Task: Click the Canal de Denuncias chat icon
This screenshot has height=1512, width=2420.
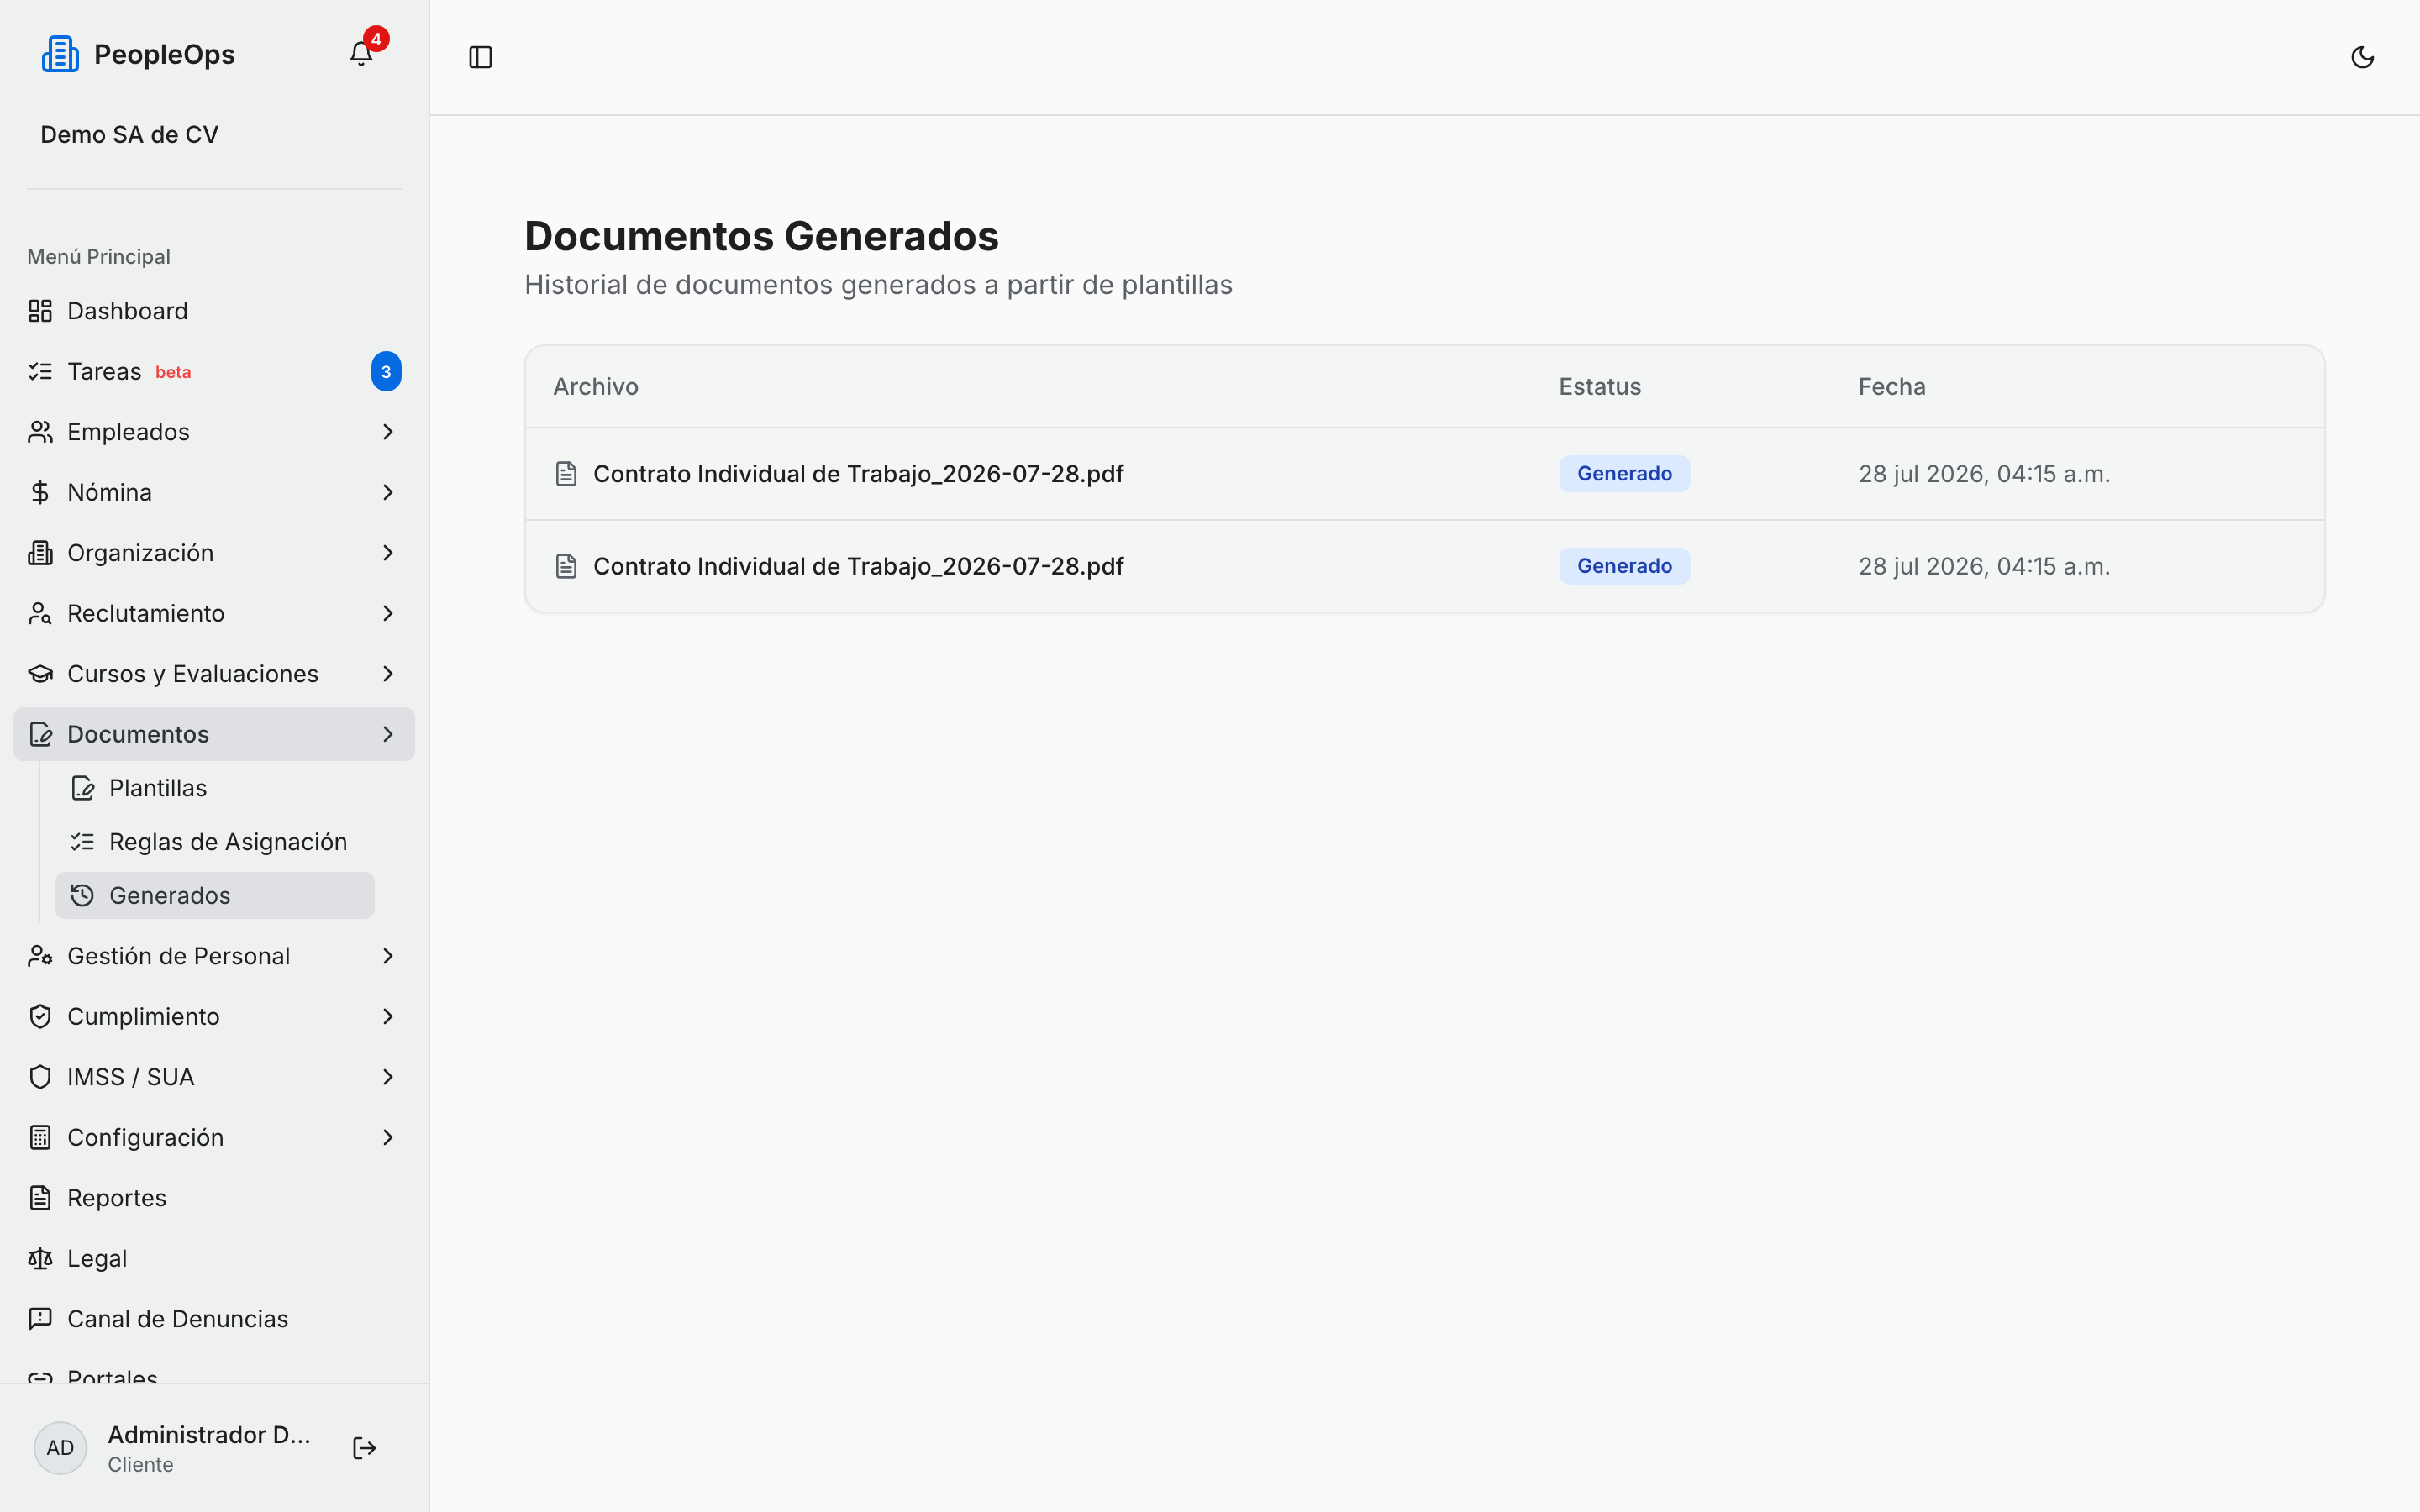Action: coord(40,1319)
